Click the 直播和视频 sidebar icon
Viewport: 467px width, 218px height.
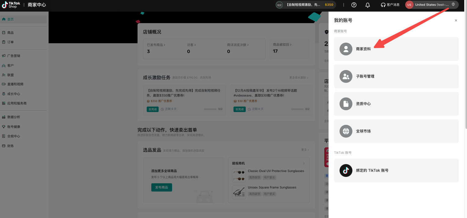coord(4,84)
